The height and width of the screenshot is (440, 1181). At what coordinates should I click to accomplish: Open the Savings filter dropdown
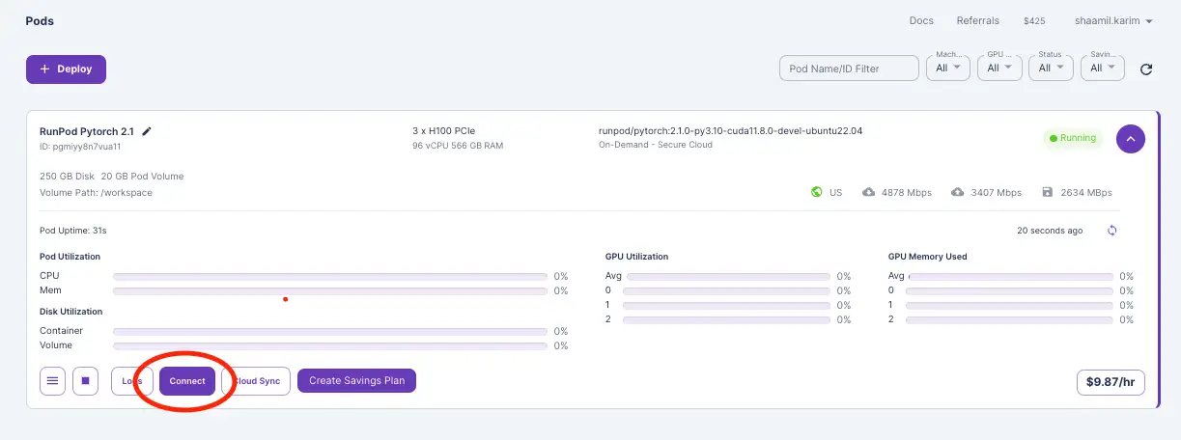[x=1102, y=68]
